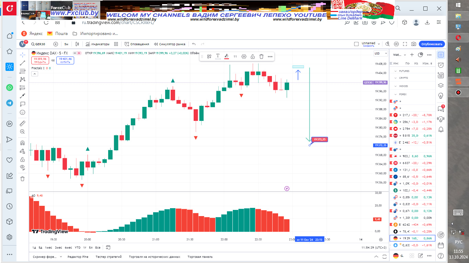Open the Watchlist name dropdown
Image resolution: width=469 pixels, height=263 pixels.
pos(400,55)
